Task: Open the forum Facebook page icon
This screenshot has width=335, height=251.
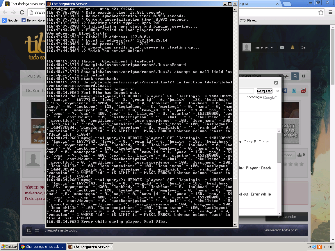Action: click(x=285, y=91)
